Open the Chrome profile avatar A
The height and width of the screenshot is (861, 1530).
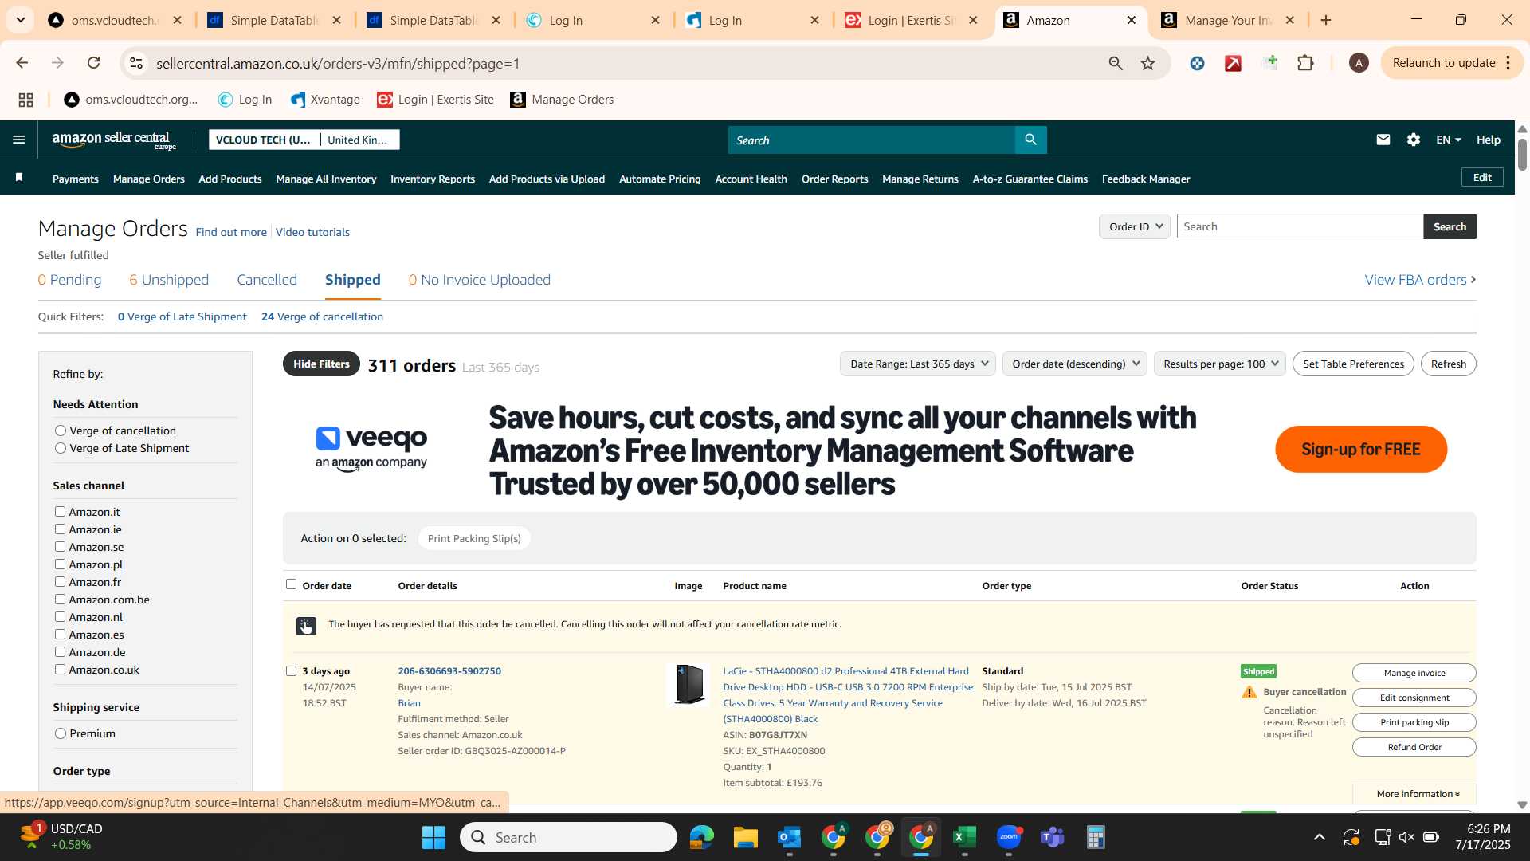coord(1359,63)
